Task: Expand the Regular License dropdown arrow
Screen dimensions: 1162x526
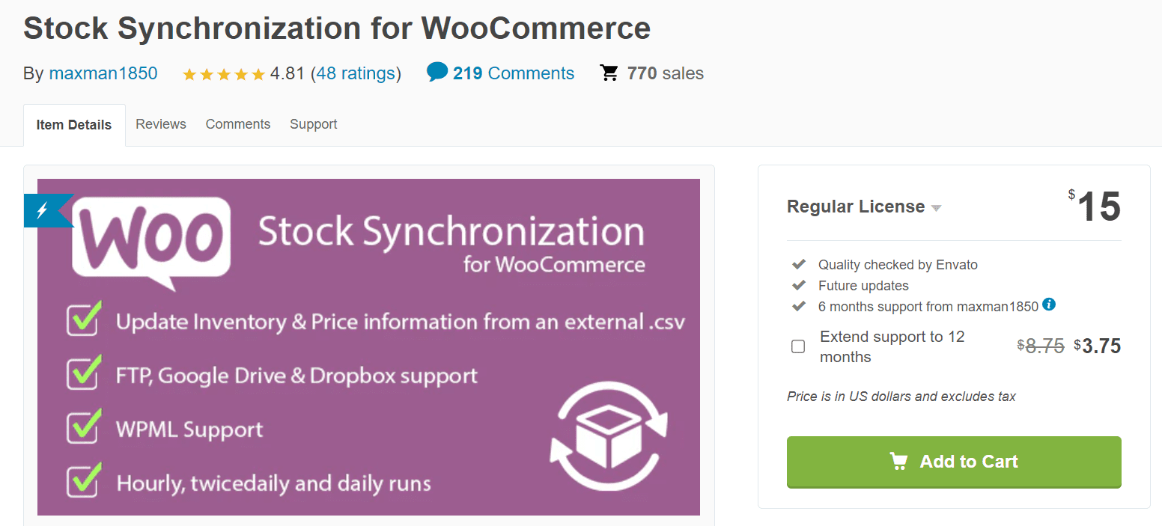Action: (x=936, y=208)
